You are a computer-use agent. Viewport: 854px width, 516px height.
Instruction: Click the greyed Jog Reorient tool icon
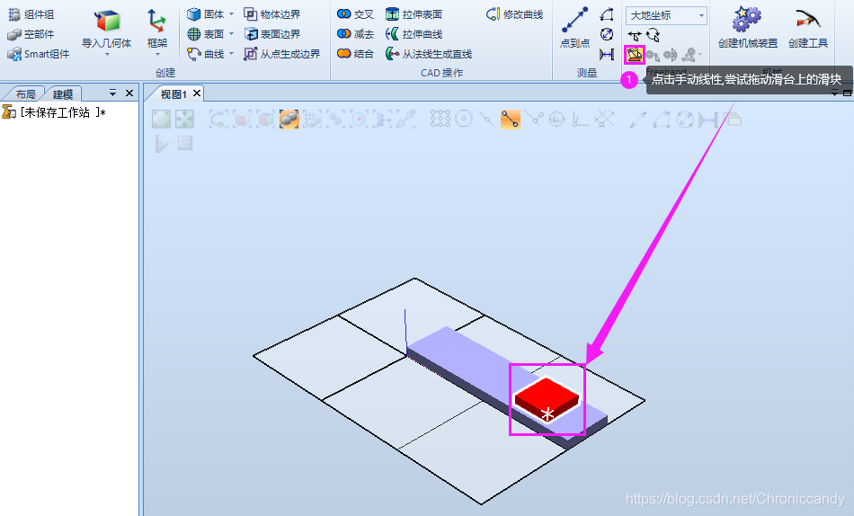point(671,55)
